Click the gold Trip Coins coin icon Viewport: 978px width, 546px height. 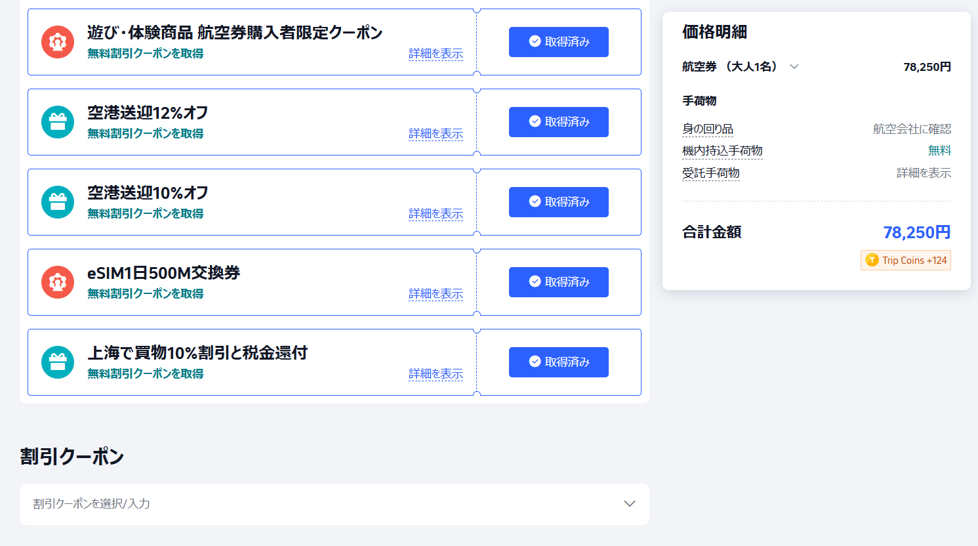(x=871, y=260)
